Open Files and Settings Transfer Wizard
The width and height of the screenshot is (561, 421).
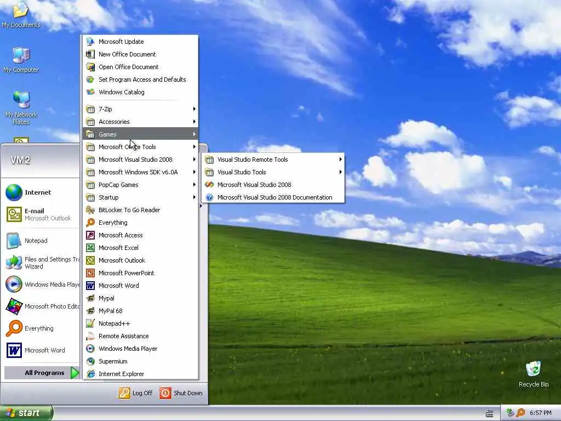[x=41, y=263]
